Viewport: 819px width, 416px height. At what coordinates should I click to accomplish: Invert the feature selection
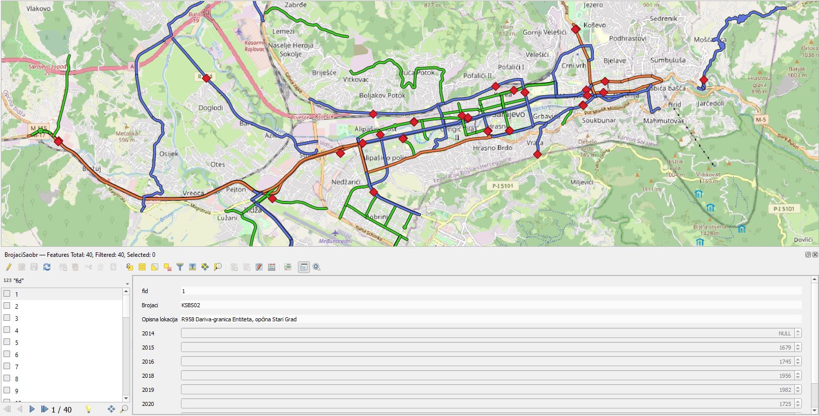coord(155,267)
